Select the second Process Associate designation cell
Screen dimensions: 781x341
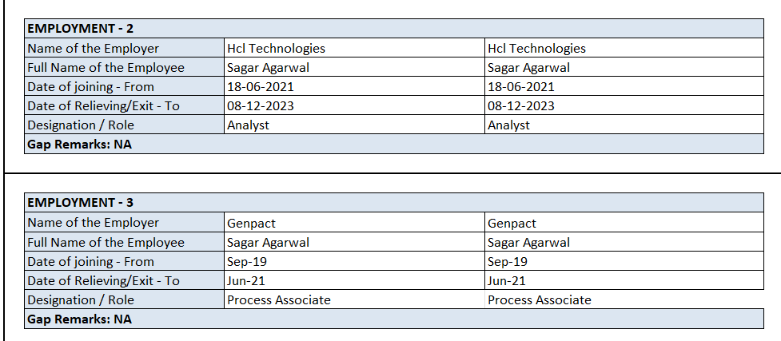point(539,299)
